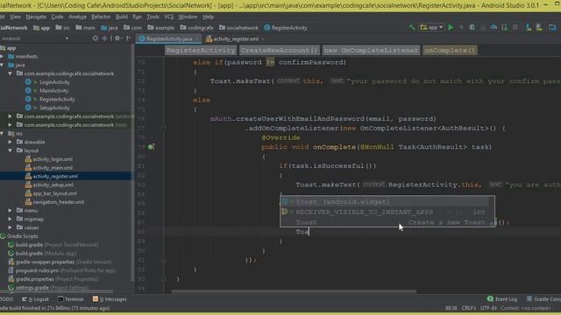The width and height of the screenshot is (561, 315).
Task: Click scroll-from-source target icon in Project panel
Action: pyautogui.click(x=96, y=38)
